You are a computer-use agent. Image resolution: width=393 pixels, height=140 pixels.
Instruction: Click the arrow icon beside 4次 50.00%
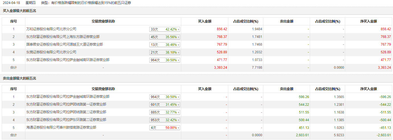[x=179, y=128]
